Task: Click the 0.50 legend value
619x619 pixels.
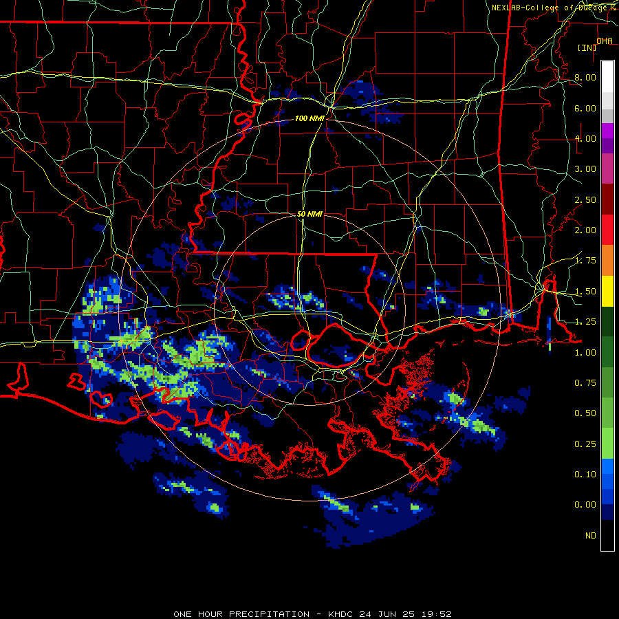Action: (x=585, y=413)
